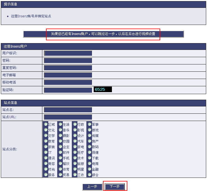Pick 旅游 as site category
This screenshot has width=207, height=191.
coord(75,164)
